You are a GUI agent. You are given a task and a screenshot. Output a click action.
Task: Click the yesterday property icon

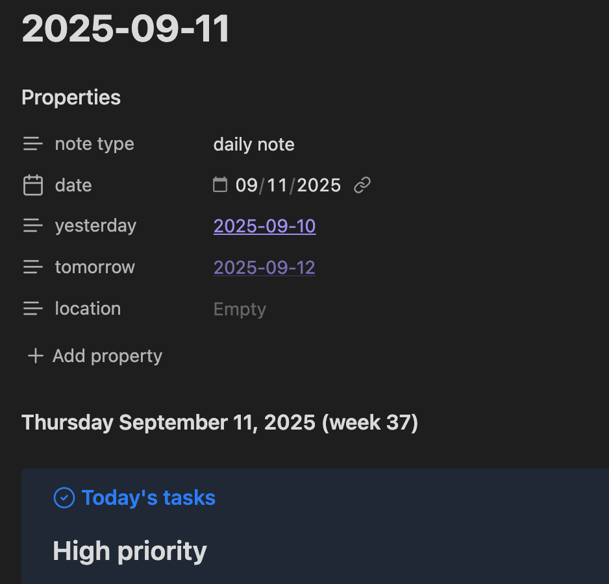33,226
